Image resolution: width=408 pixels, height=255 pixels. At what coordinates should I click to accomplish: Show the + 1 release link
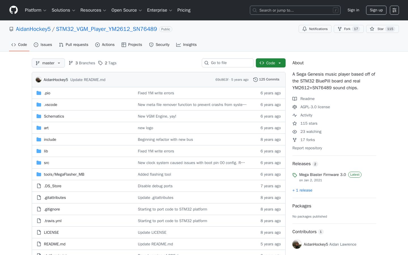point(302,190)
